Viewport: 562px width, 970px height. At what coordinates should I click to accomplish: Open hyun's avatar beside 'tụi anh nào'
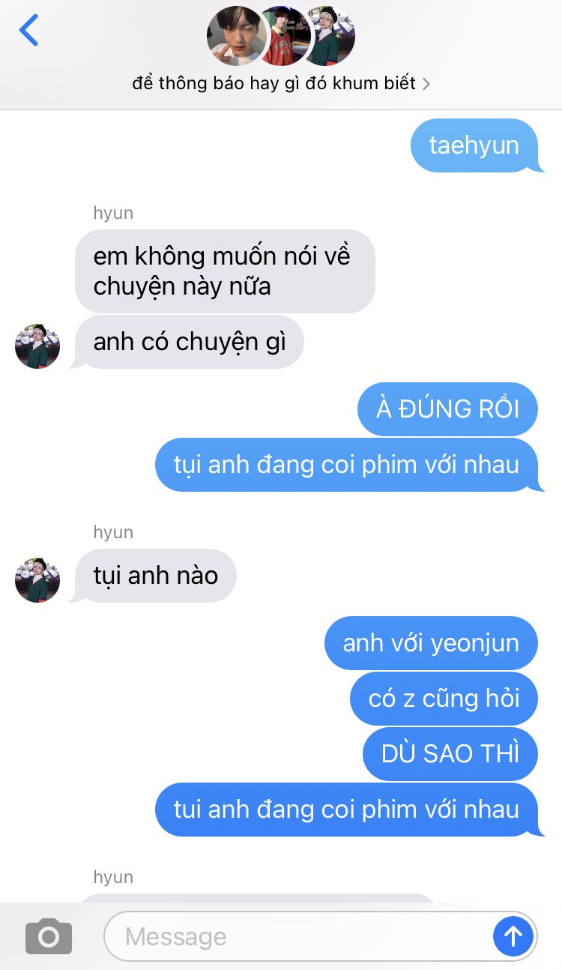(x=37, y=580)
